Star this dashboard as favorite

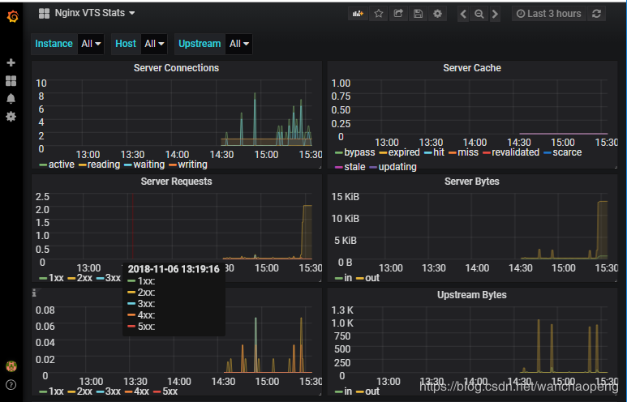coord(378,14)
